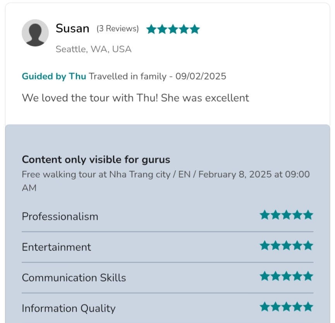Click the Information Quality label
The height and width of the screenshot is (323, 335).
pos(69,308)
